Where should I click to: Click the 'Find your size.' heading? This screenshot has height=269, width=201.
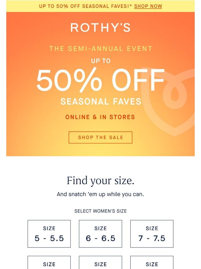click(x=100, y=180)
